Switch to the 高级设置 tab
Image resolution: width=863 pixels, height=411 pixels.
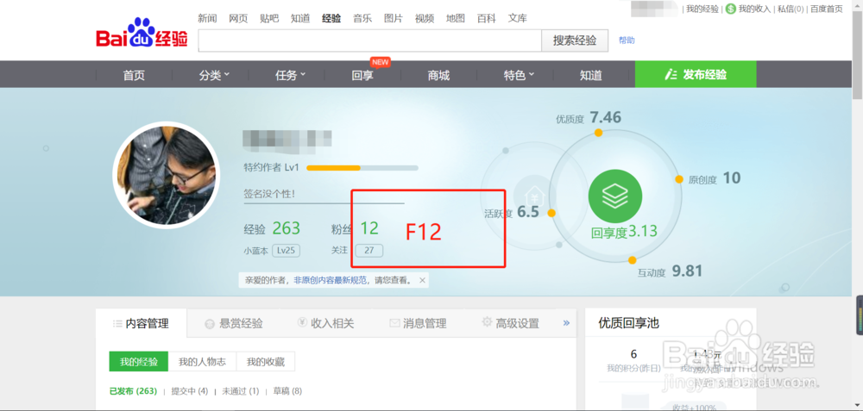pos(511,324)
